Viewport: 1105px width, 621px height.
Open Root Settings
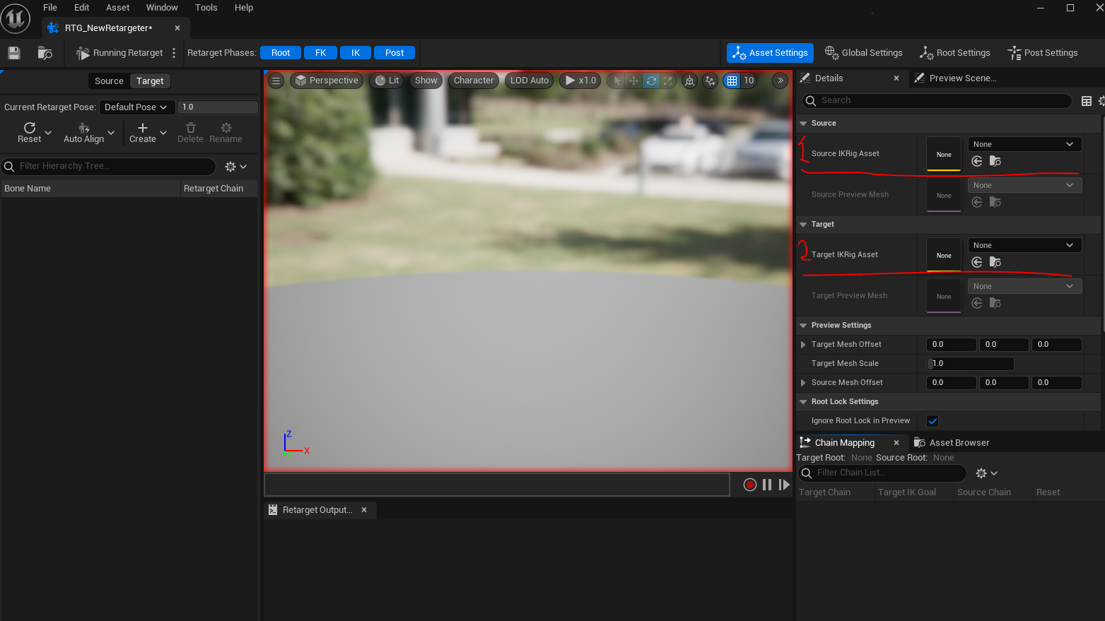click(x=954, y=53)
